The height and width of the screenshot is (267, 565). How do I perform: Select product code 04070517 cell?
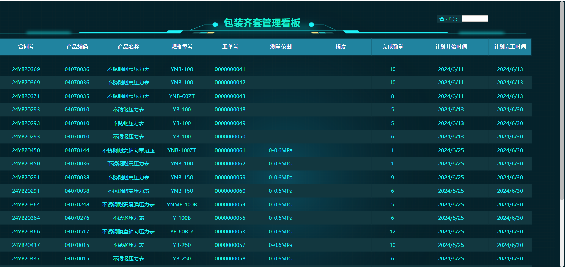pyautogui.click(x=77, y=232)
